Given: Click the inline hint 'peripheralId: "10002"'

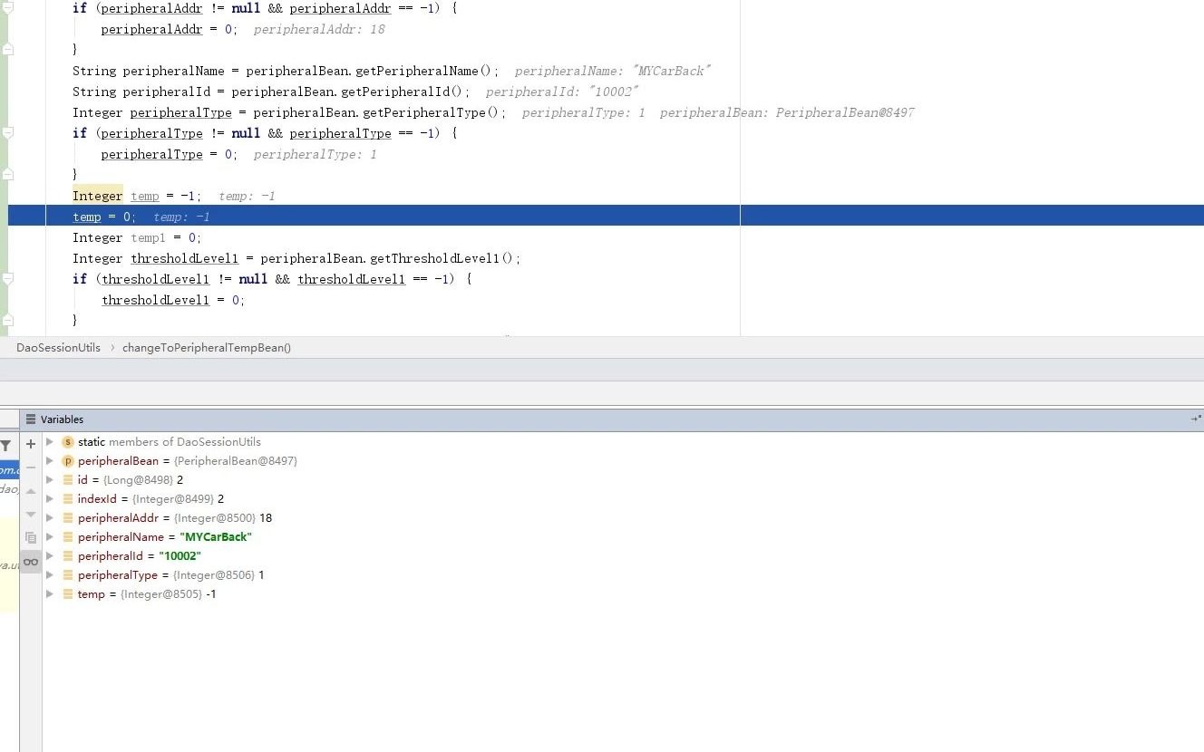Looking at the screenshot, I should tap(562, 92).
